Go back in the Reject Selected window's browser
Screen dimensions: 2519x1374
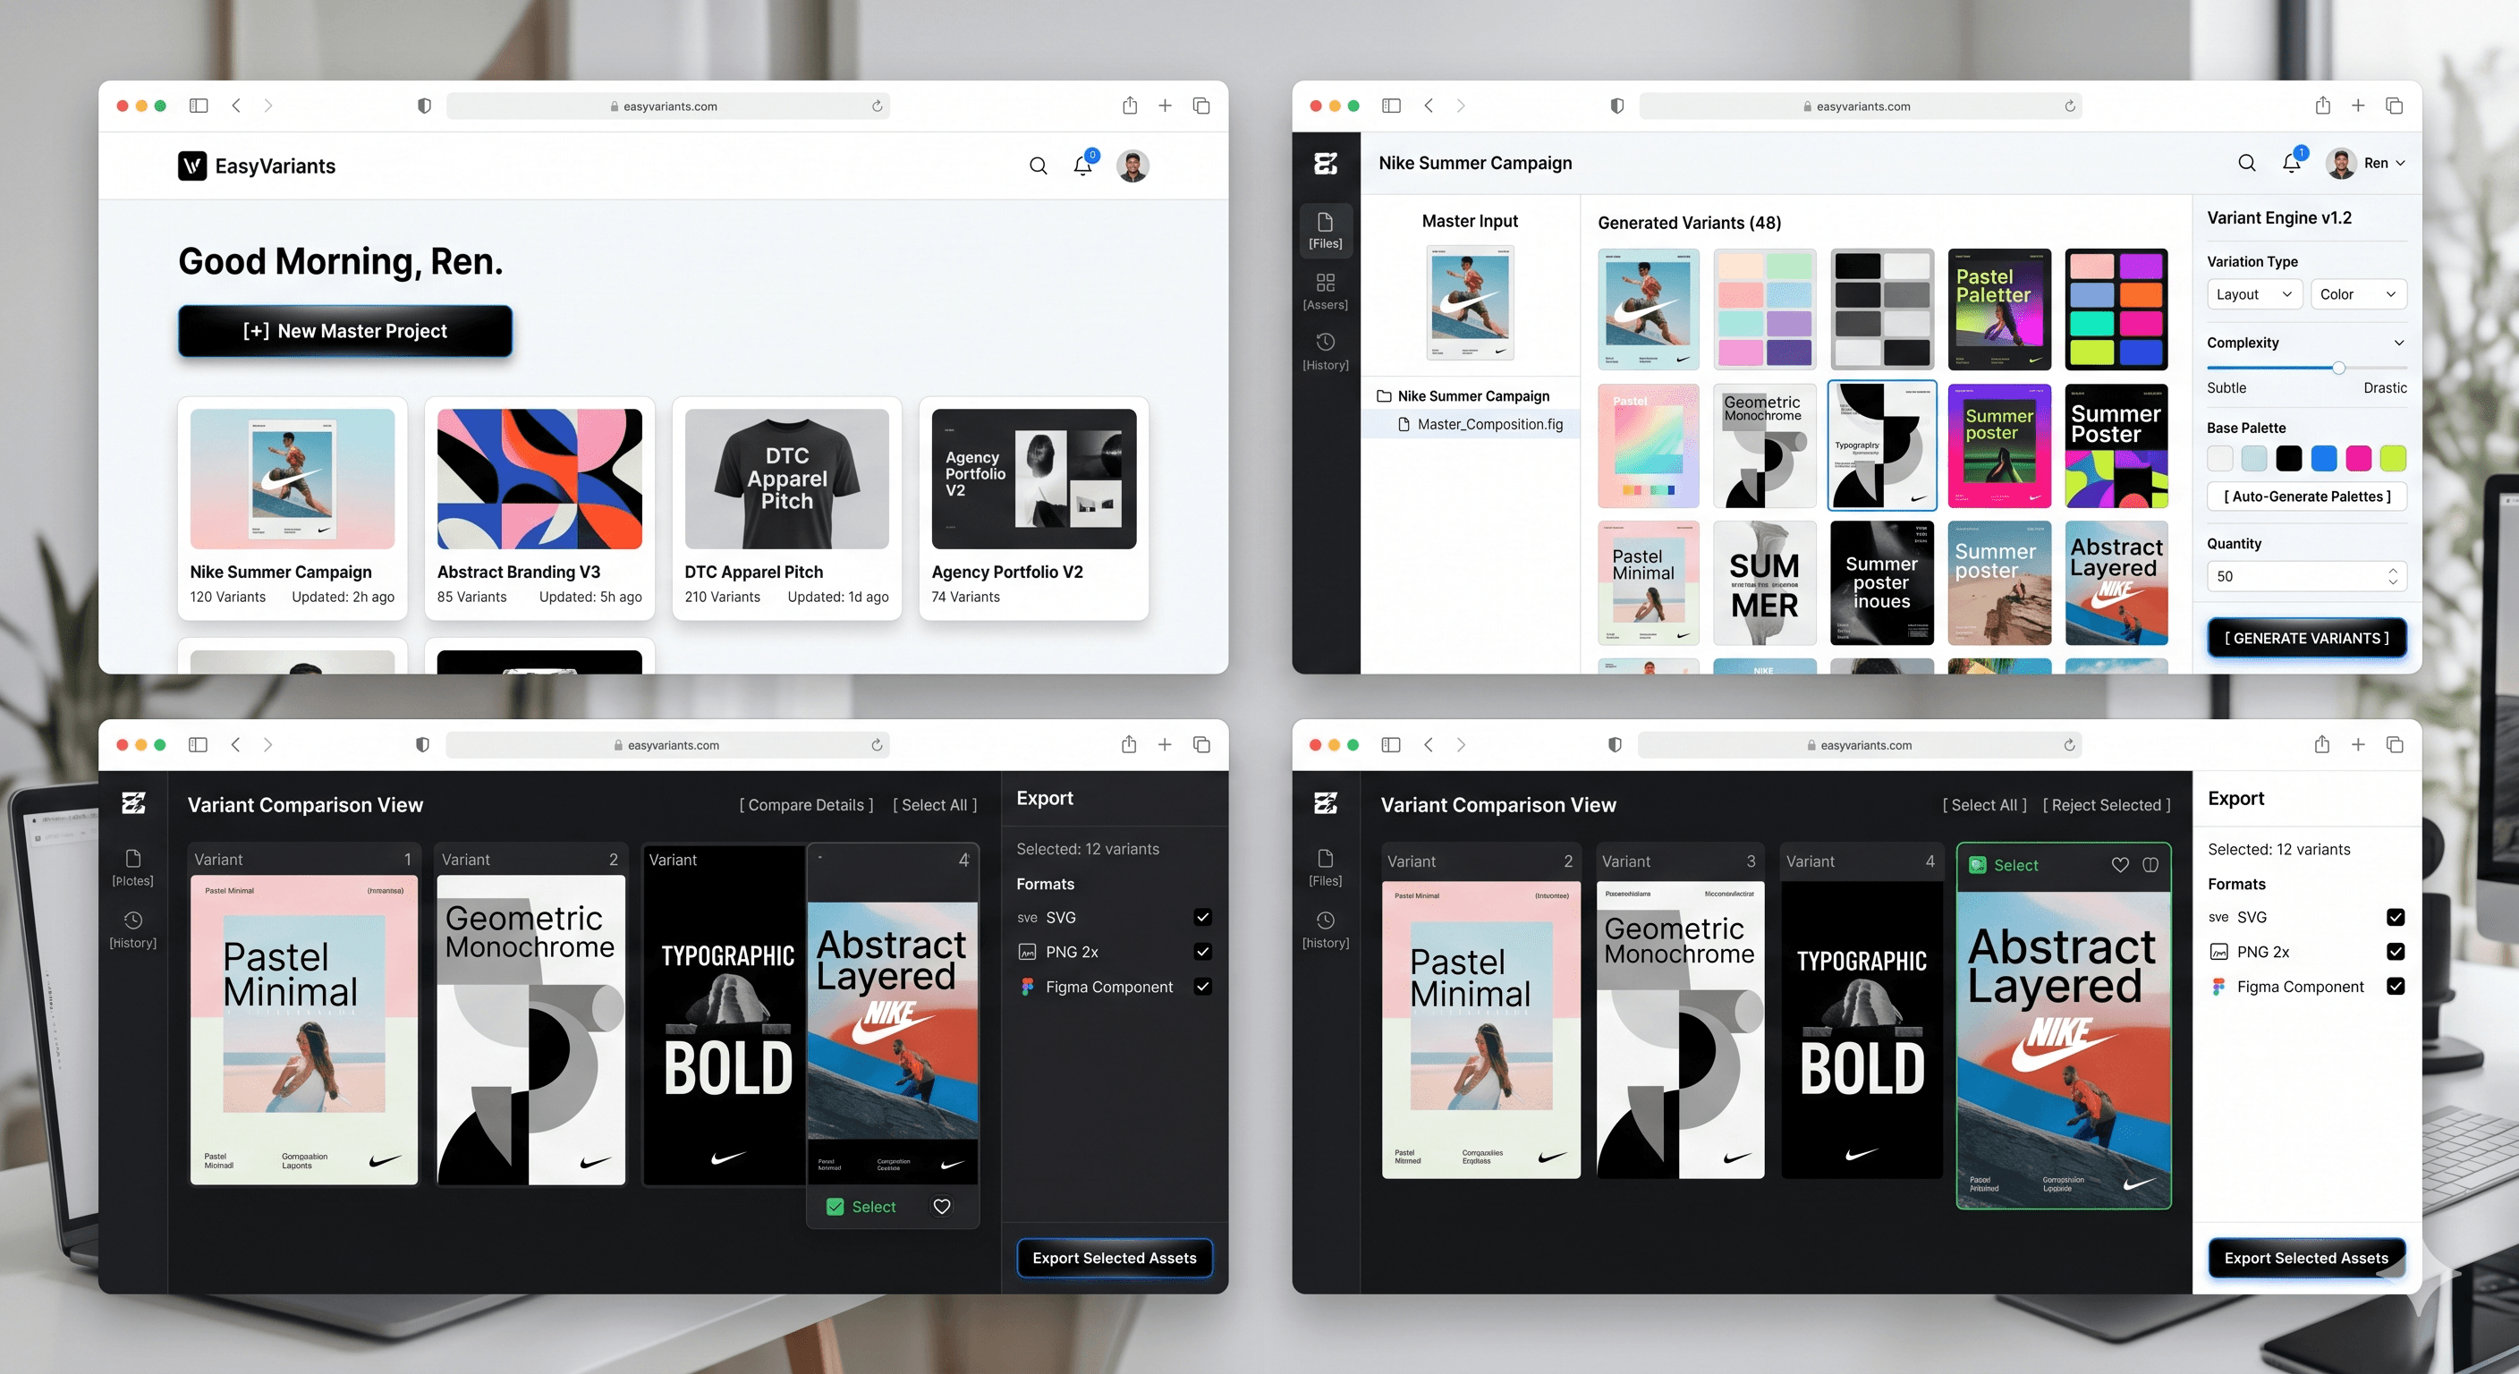(1429, 745)
